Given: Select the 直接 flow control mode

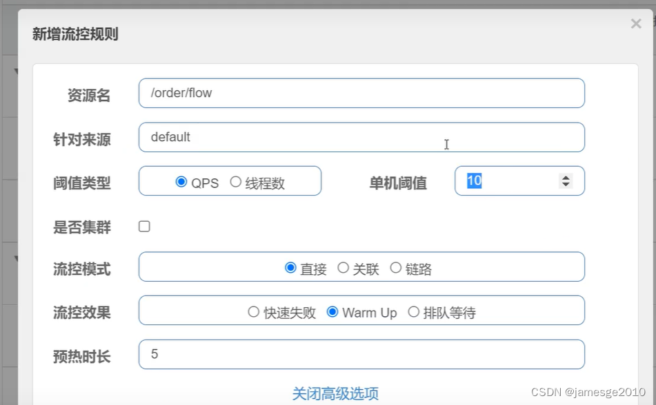Looking at the screenshot, I should pos(290,267).
